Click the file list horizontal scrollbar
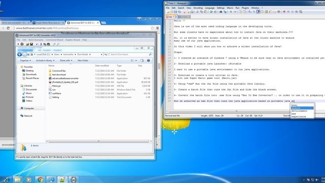Viewport: 325px width, 183px height. [x=99, y=141]
